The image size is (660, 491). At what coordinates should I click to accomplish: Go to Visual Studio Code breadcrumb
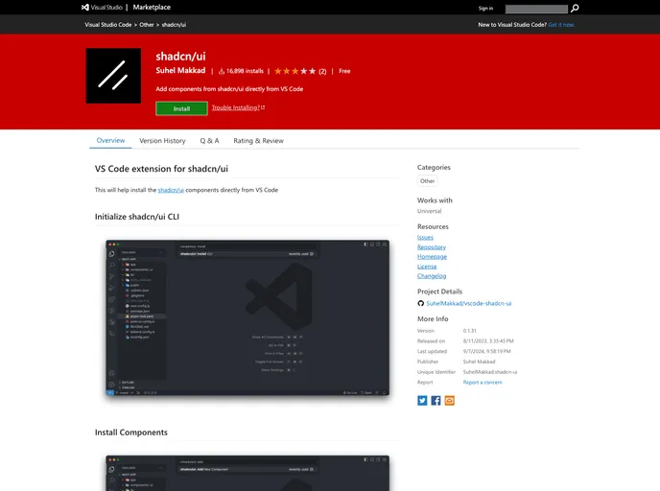coord(108,25)
